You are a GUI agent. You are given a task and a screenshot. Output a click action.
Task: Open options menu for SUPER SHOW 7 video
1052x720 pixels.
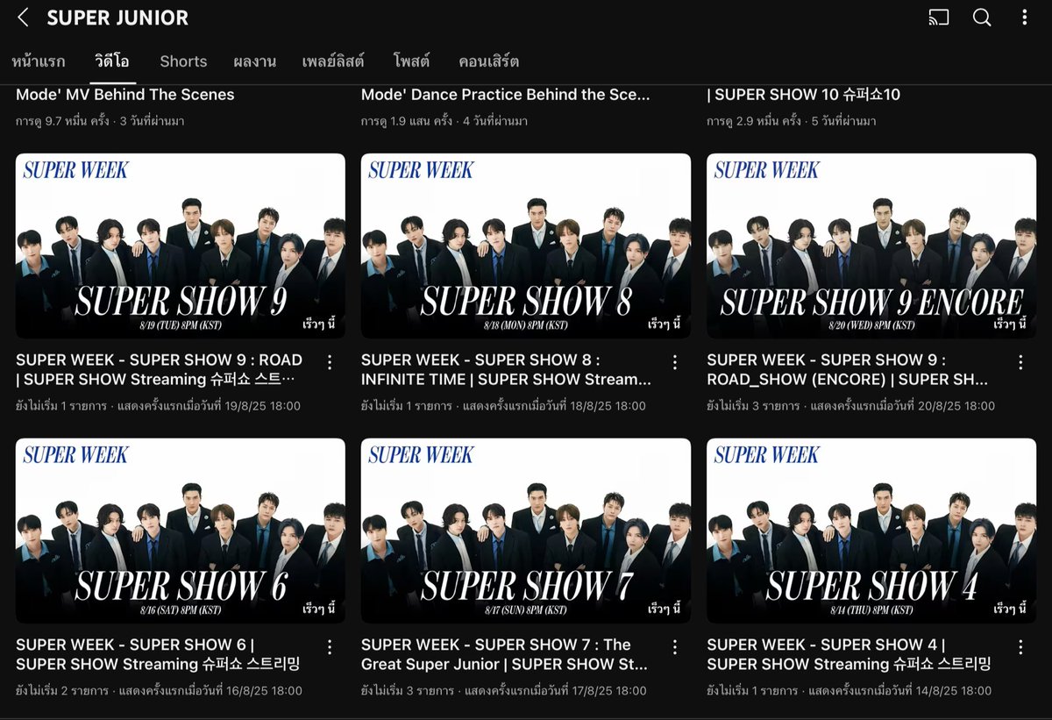tap(675, 646)
